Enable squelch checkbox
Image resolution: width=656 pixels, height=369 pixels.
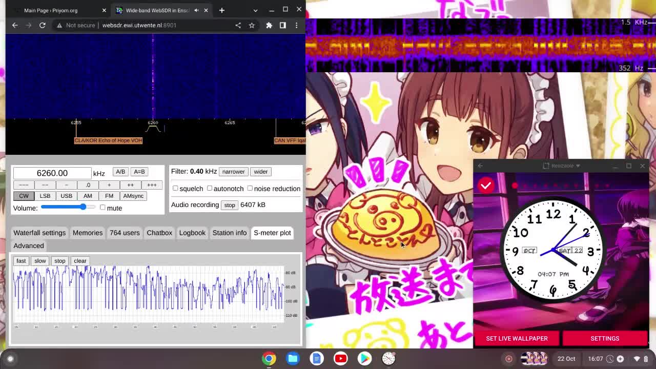click(x=175, y=188)
